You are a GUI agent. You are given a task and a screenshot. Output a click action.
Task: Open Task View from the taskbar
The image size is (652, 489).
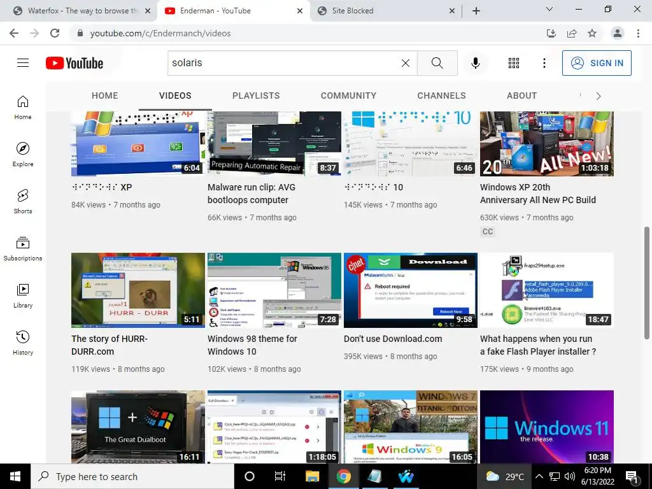(x=280, y=476)
